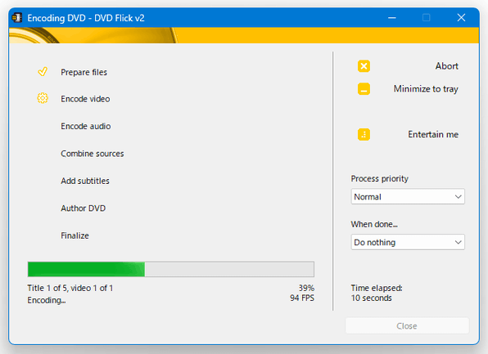Open the Process priority Normal dropdown
488x354 pixels.
(408, 196)
